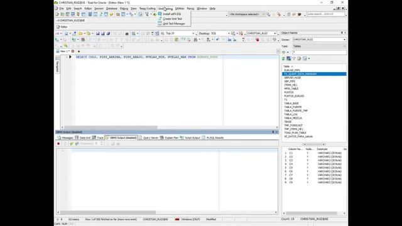This screenshot has width=402, height=226.
Task: Pin the DBMS Output panel
Action: (273, 132)
